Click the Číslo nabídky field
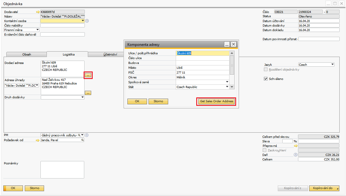 [x=62, y=25]
